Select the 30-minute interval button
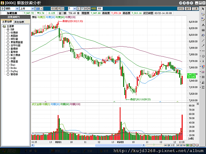 (x=89, y=9)
